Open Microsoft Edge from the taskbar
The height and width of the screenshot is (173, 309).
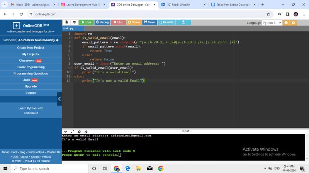point(127,168)
